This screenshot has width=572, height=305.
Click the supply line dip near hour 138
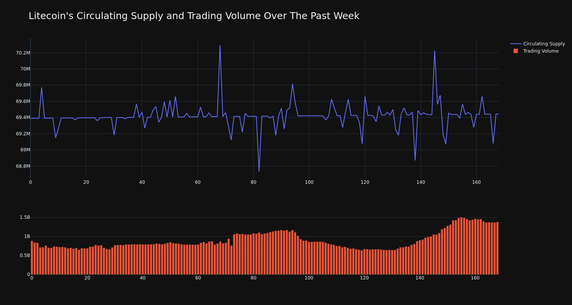coord(415,160)
